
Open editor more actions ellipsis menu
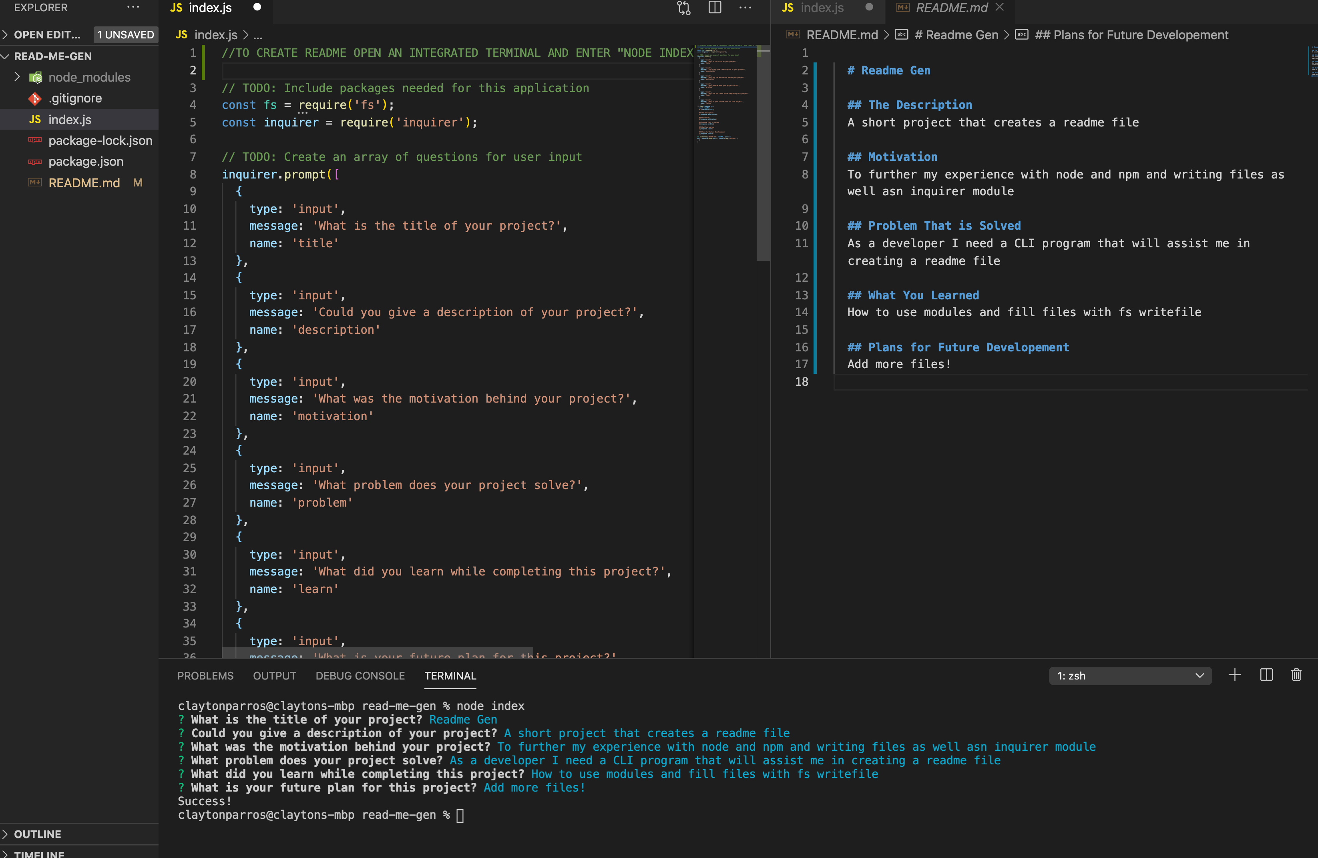pyautogui.click(x=745, y=8)
